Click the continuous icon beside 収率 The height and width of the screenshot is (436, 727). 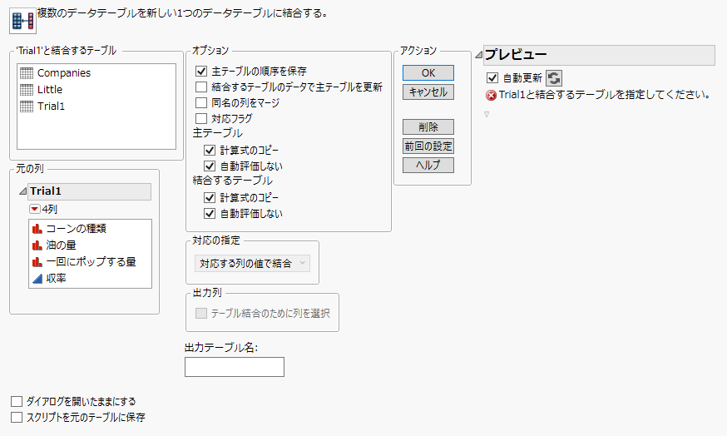click(37, 279)
